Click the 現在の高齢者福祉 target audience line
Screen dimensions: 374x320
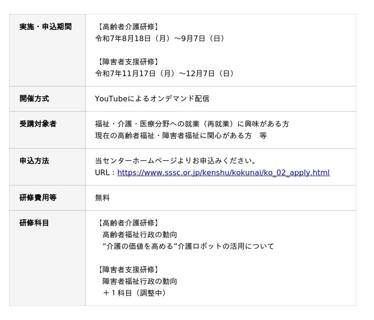tap(181, 135)
